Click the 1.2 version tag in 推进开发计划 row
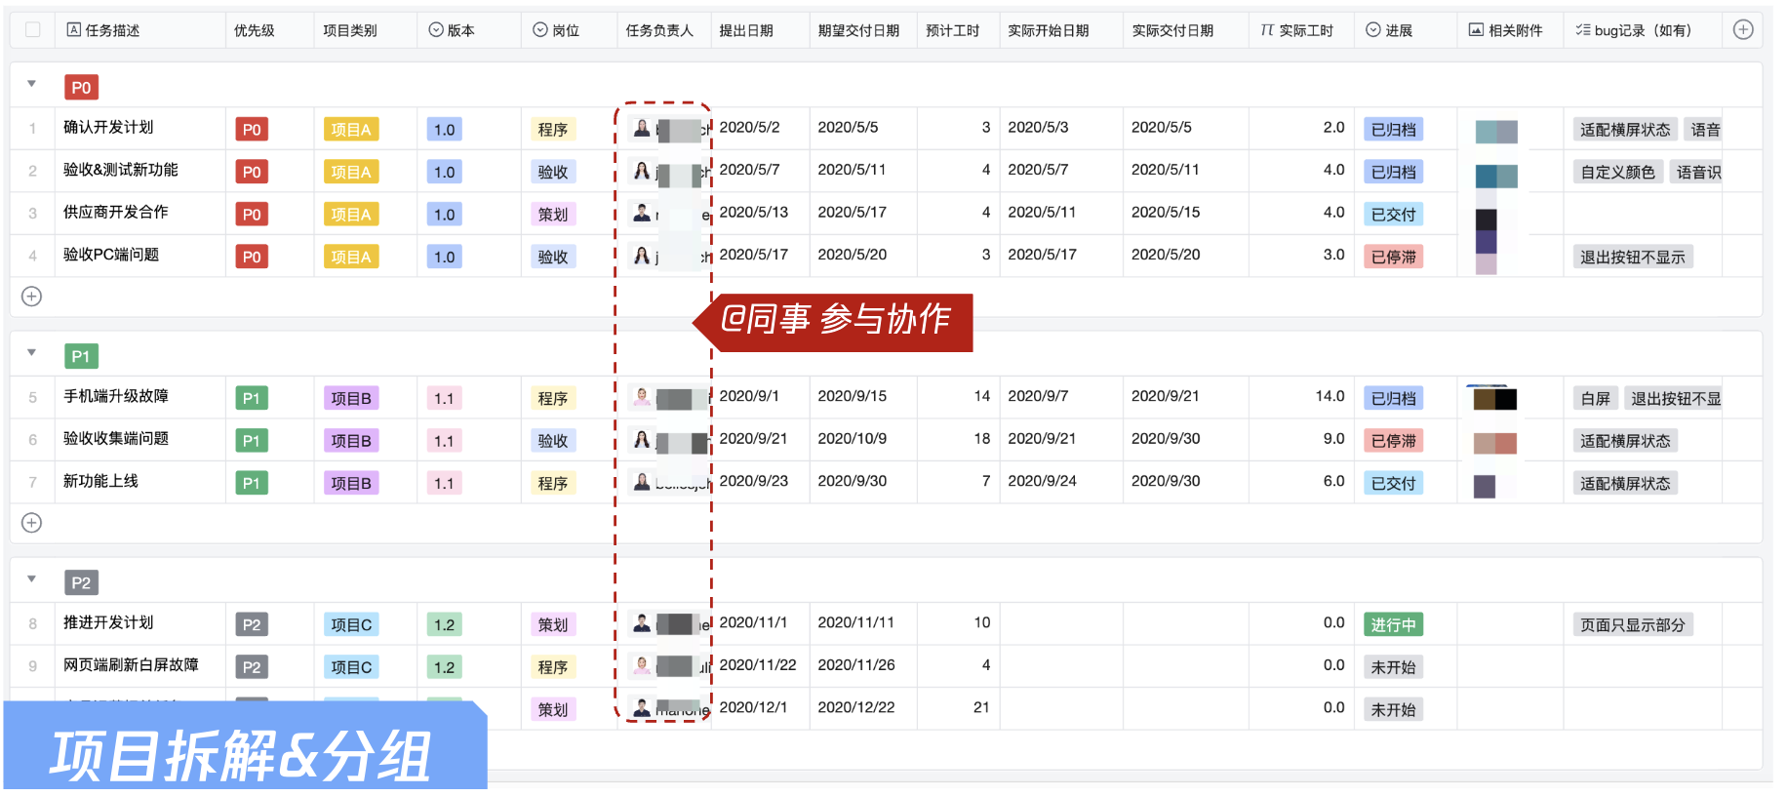Viewport: 1787px width, 796px height. [x=445, y=625]
